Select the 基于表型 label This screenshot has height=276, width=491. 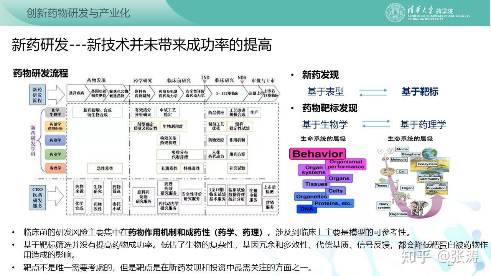point(325,92)
